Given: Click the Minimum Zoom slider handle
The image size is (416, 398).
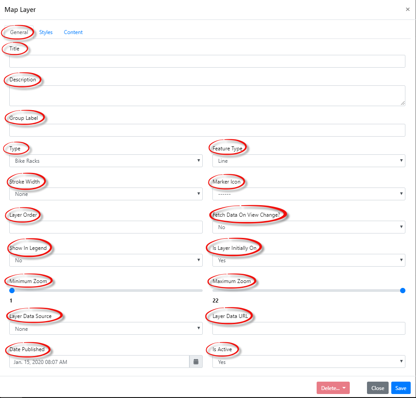Looking at the screenshot, I should click(12, 291).
